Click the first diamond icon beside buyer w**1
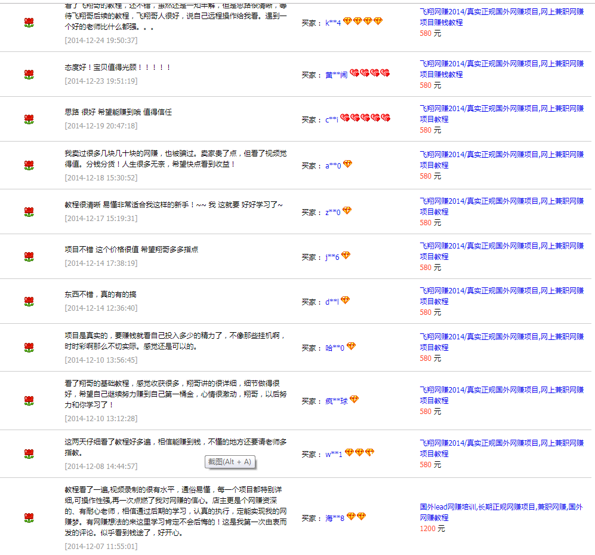Viewport: 595px width, 555px height. pos(349,453)
